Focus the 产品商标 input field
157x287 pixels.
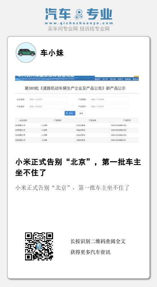(109, 100)
